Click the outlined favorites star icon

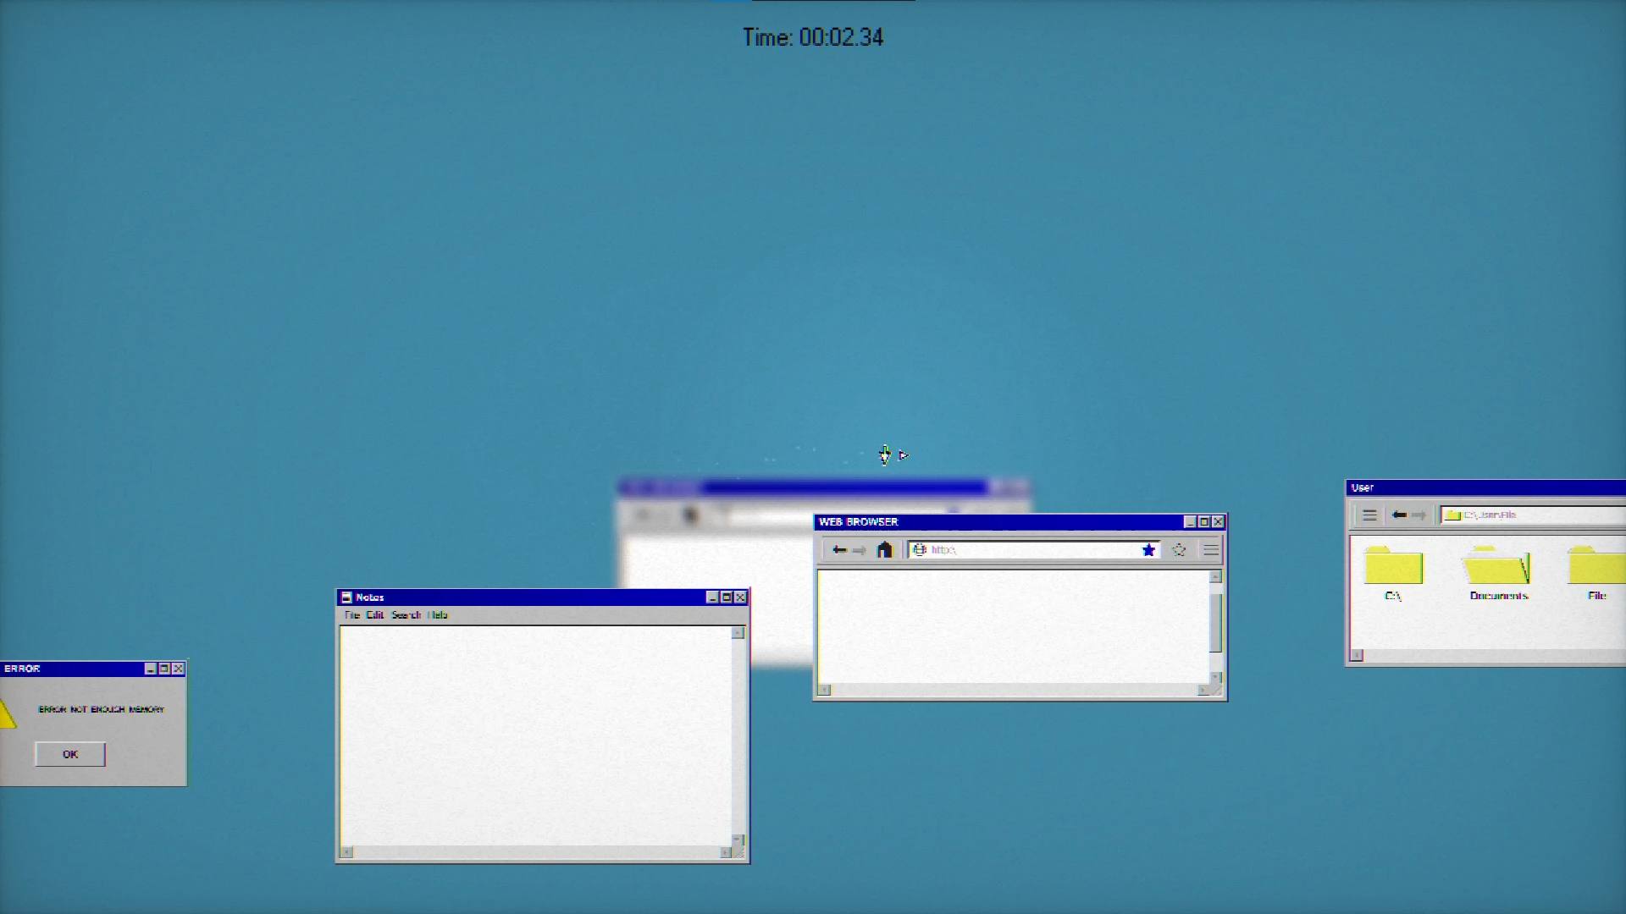[x=1179, y=550]
